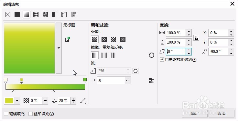Decrease the Y offset value
238x121 pixels.
[231, 44]
